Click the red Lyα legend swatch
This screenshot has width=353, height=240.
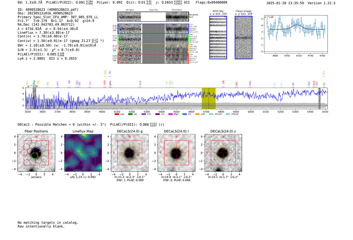pos(117,114)
